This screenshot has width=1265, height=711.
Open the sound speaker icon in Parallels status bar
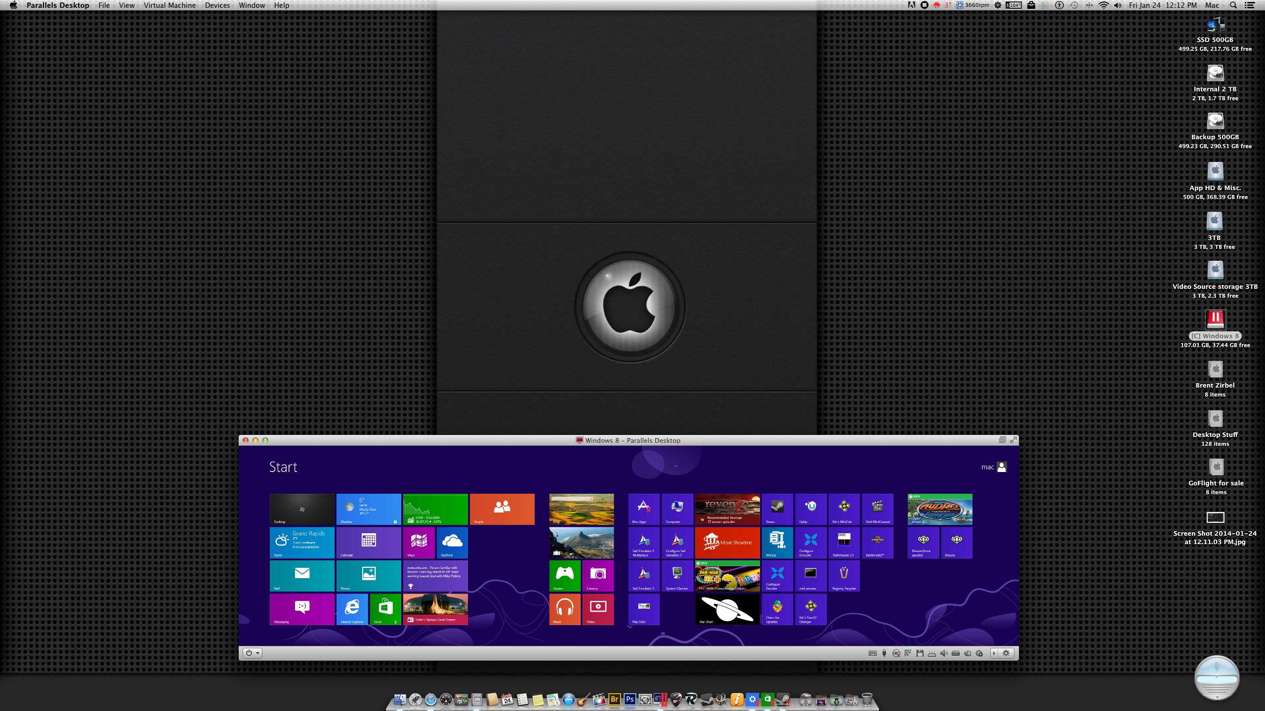[944, 653]
